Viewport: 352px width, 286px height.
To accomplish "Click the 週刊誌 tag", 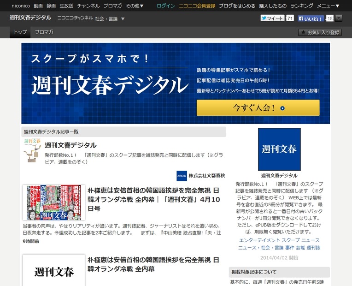I will (x=313, y=248).
